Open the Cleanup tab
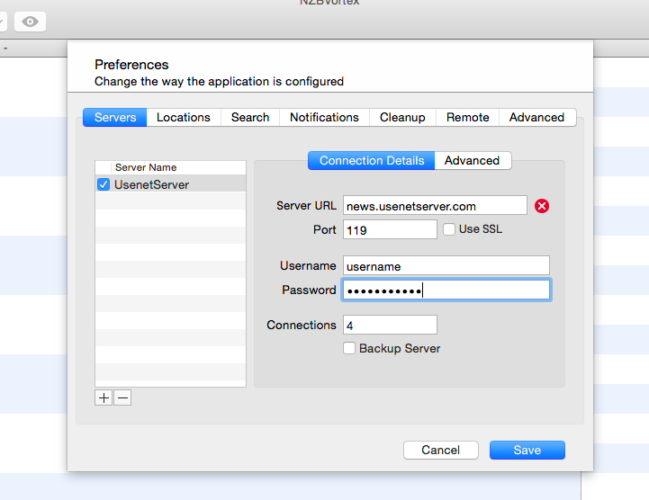The image size is (649, 500). pos(402,118)
